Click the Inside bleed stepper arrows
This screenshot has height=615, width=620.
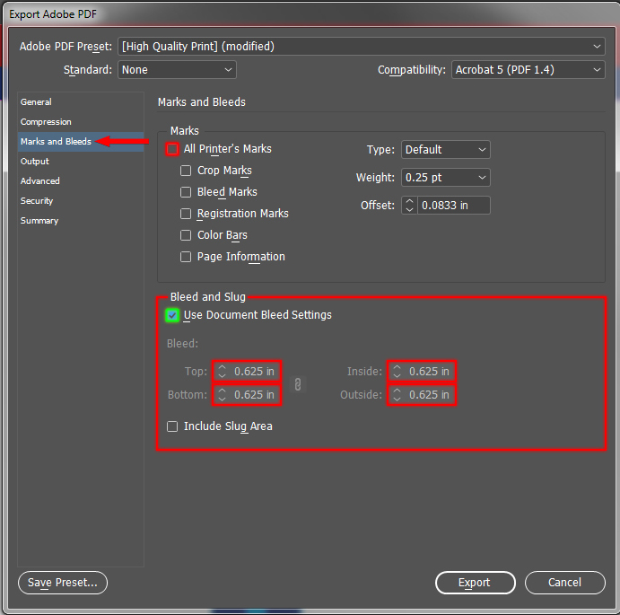tap(397, 371)
